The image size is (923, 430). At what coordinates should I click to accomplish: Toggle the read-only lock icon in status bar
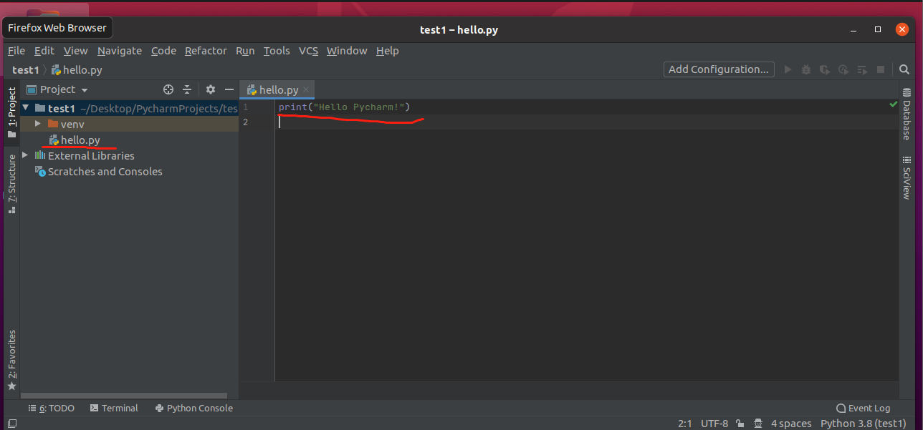(740, 424)
